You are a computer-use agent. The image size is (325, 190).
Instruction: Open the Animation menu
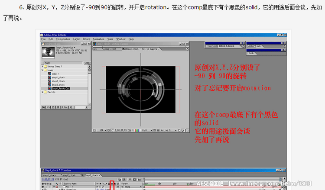(x=98, y=39)
